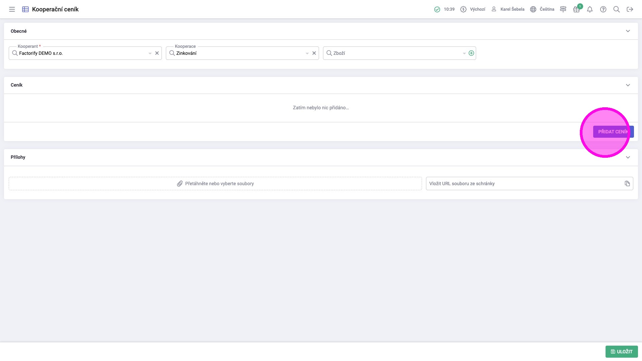Open the hamburger navigation menu
This screenshot has width=642, height=361.
click(12, 9)
